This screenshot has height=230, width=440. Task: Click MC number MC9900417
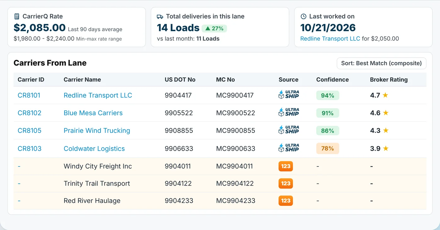tap(235, 95)
